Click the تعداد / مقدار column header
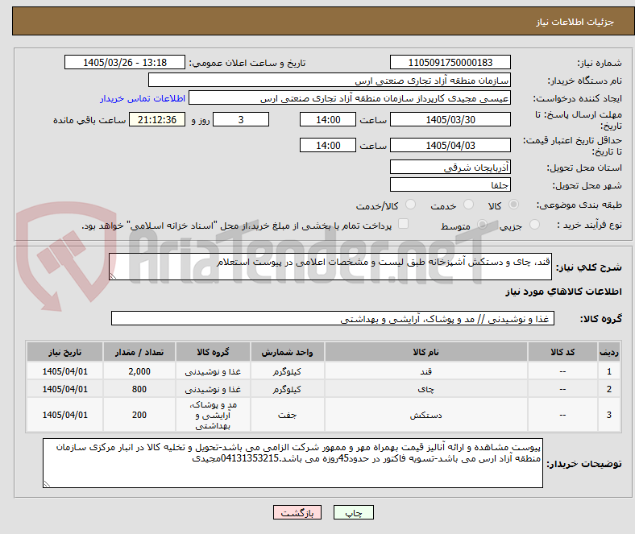635x534 pixels. tap(139, 352)
